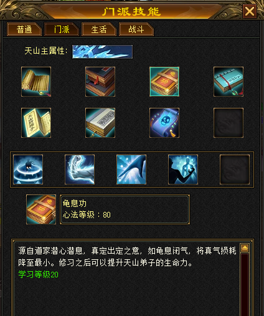
Task: Select the ice ring figure skill icon
Action: coord(28,170)
